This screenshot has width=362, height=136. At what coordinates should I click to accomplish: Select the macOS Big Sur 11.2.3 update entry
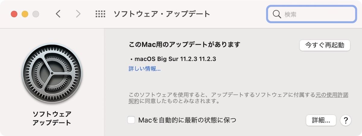[x=173, y=59]
